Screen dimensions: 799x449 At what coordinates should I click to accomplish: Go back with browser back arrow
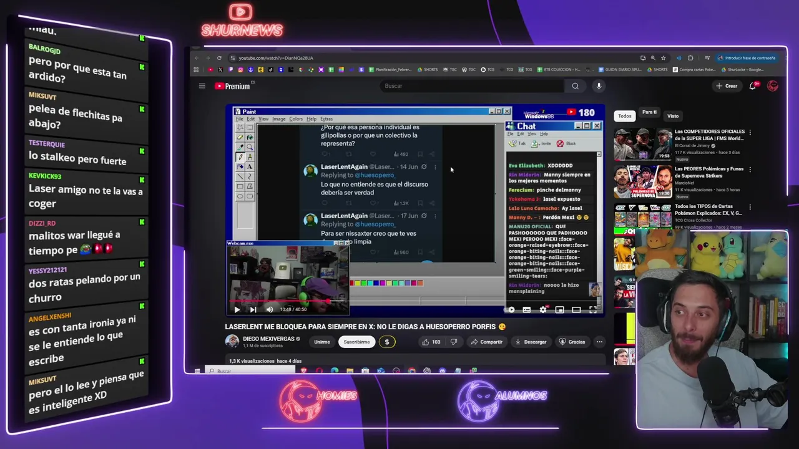pyautogui.click(x=197, y=58)
